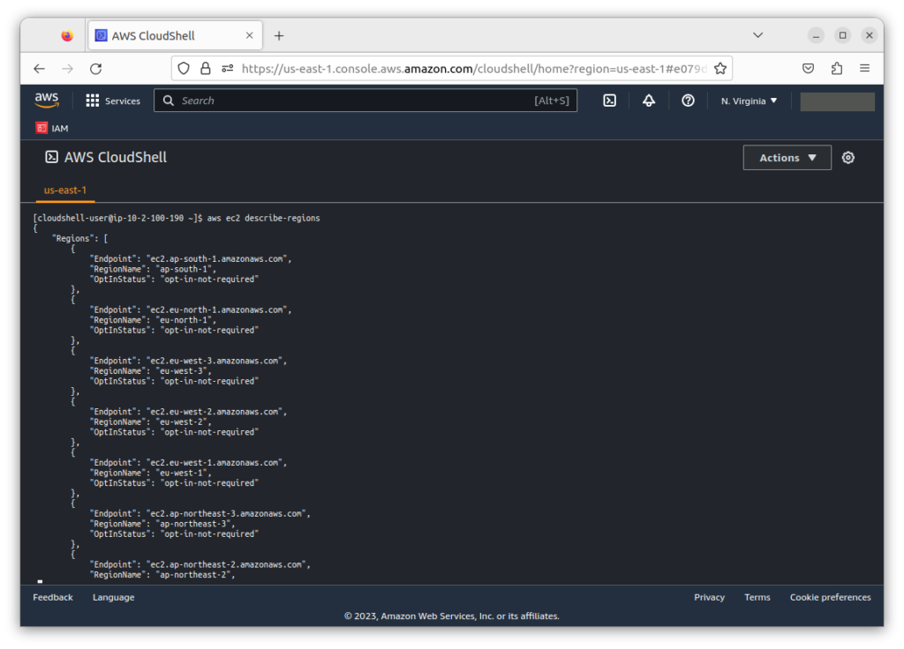Click the Services label
The height and width of the screenshot is (649, 904).
(122, 101)
